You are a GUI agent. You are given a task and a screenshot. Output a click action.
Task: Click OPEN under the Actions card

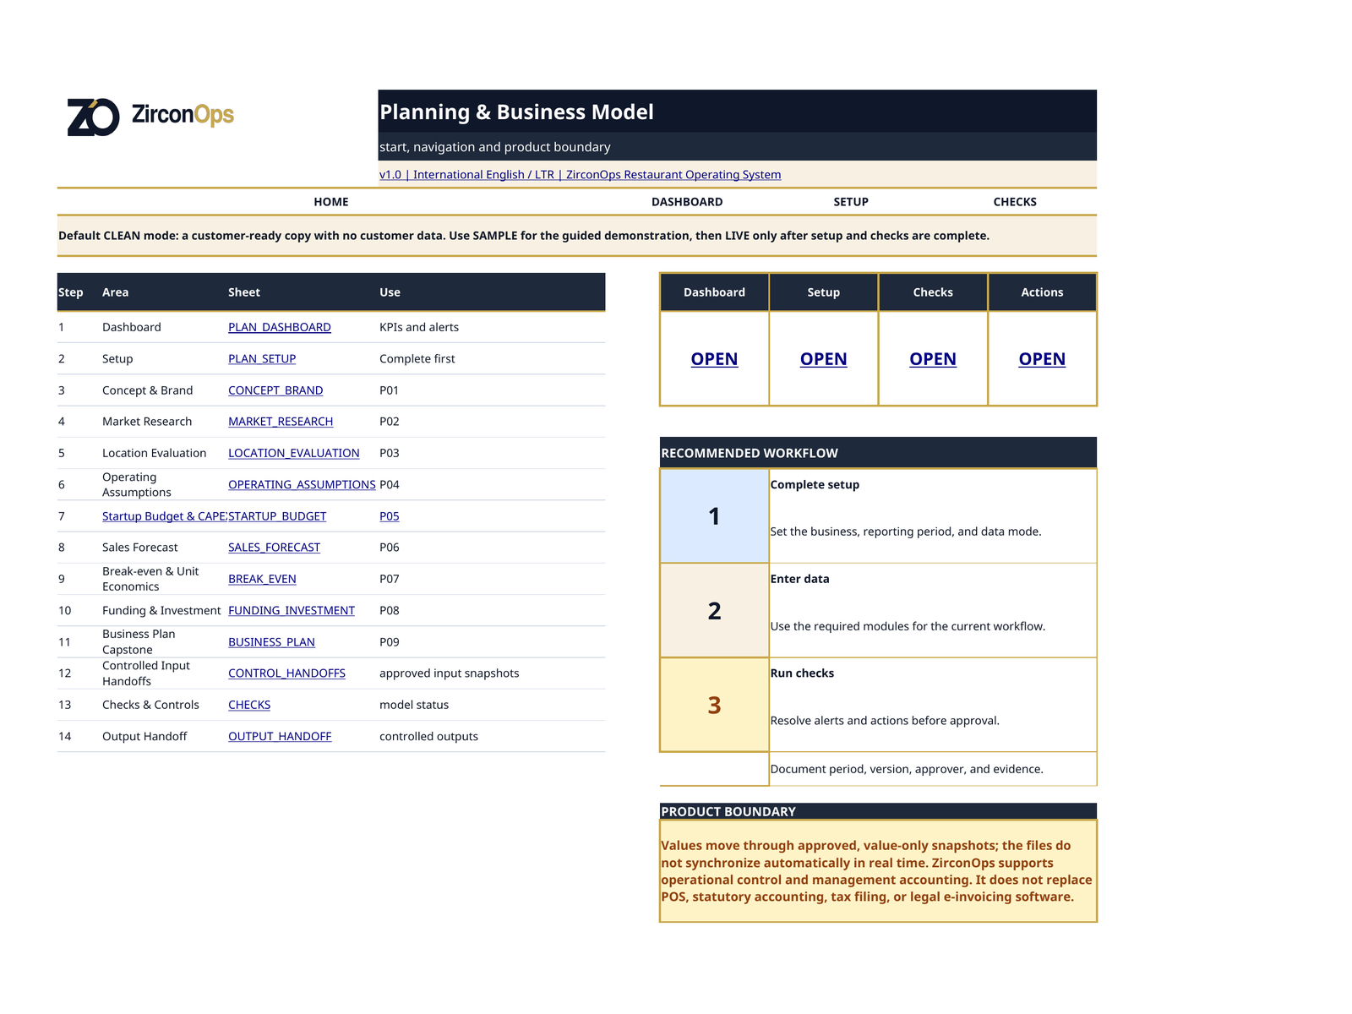tap(1042, 359)
